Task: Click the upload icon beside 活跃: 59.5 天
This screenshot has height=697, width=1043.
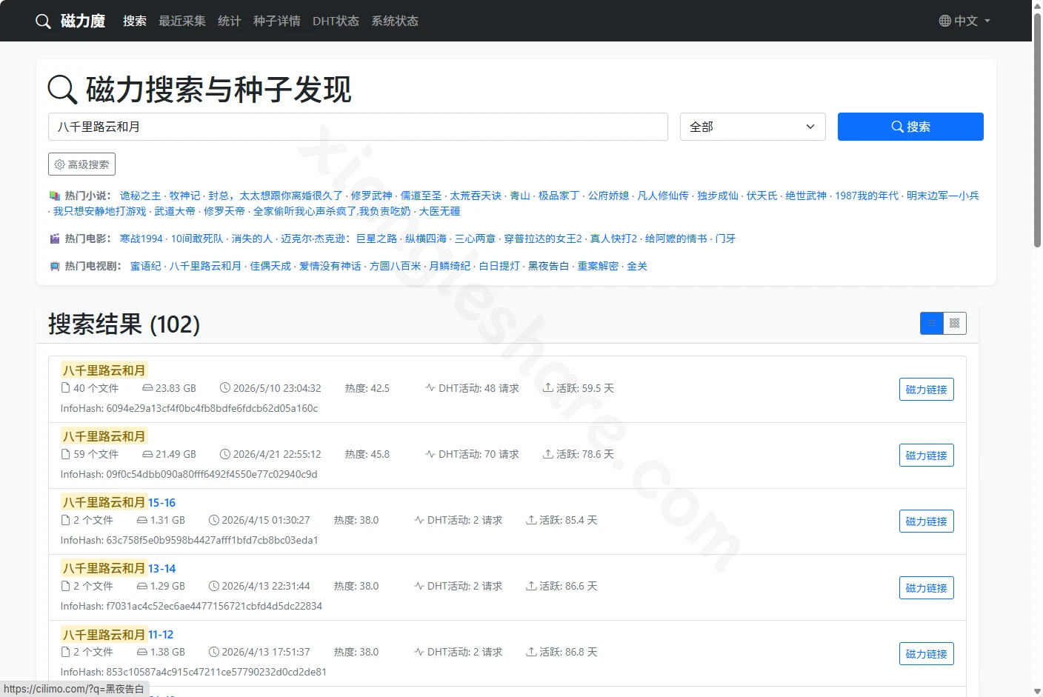Action: tap(548, 388)
